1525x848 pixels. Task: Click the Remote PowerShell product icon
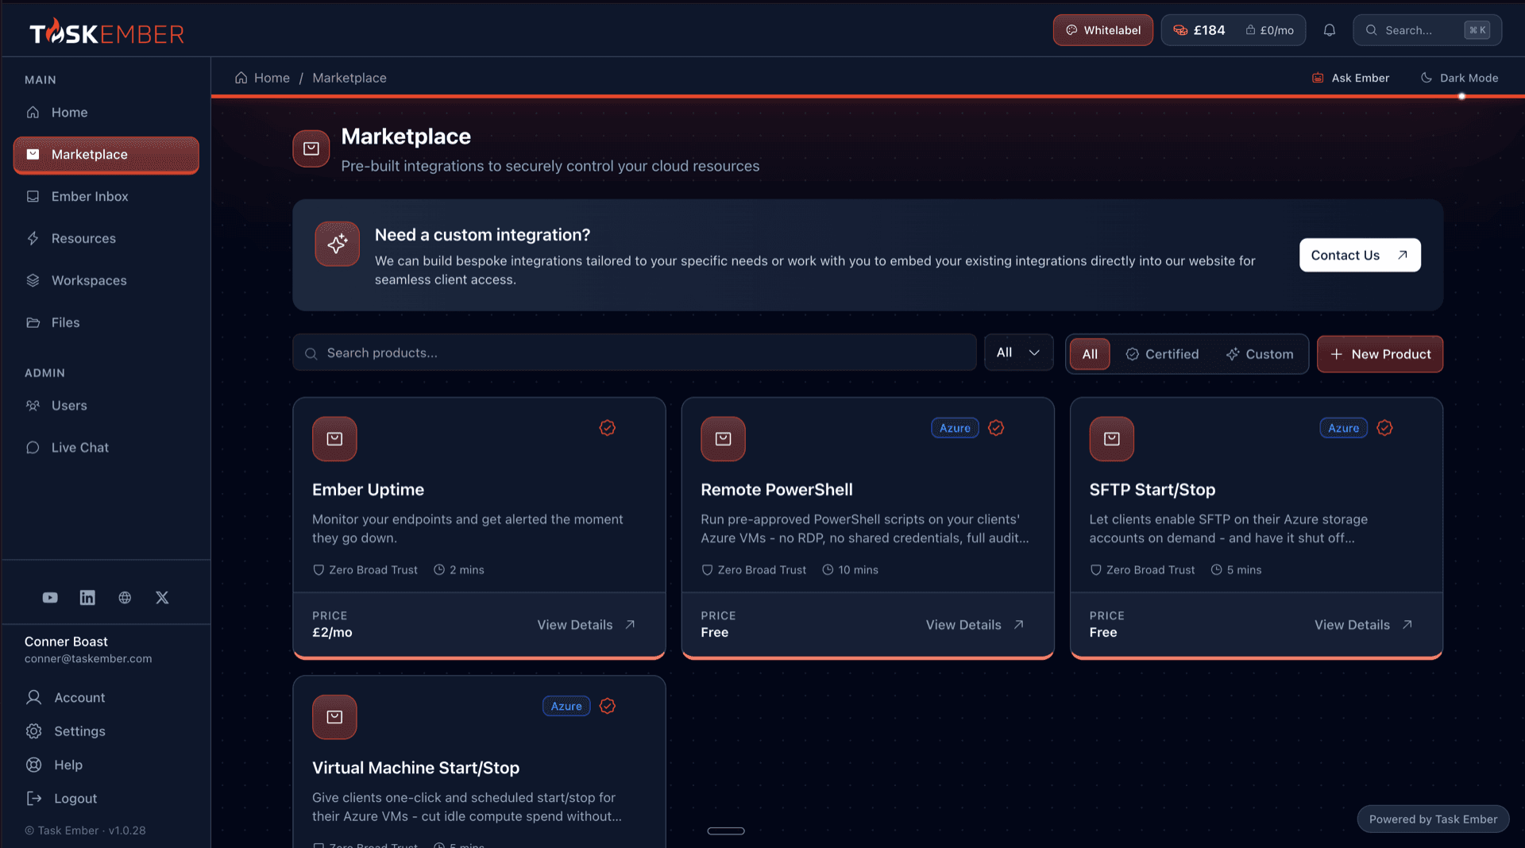pyautogui.click(x=723, y=439)
